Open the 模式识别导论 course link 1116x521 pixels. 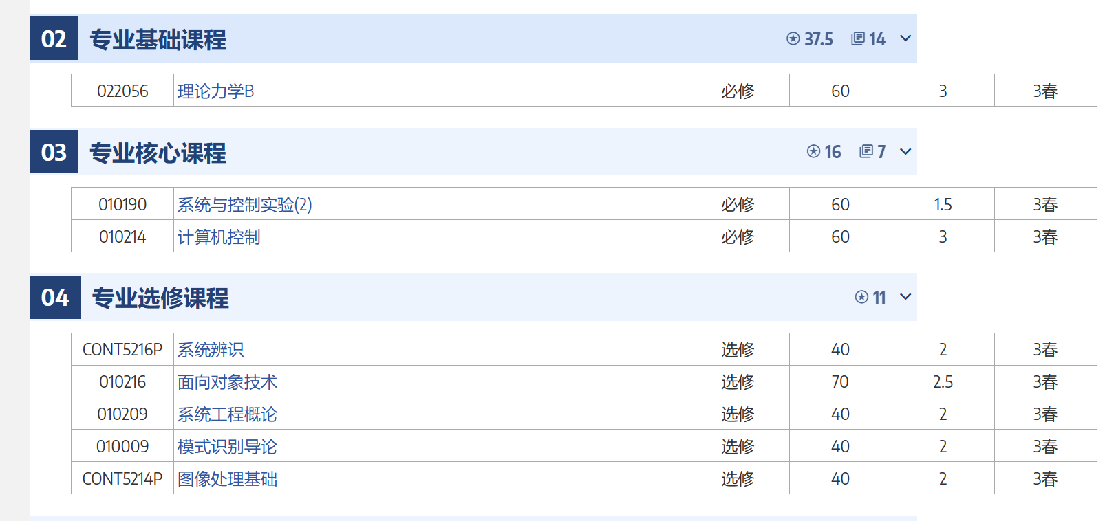click(x=227, y=447)
